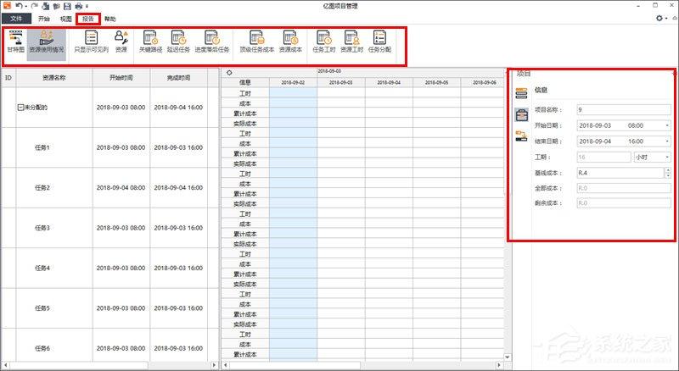The image size is (679, 371).
Task: Click the print icon in title bar
Action: pos(78,6)
